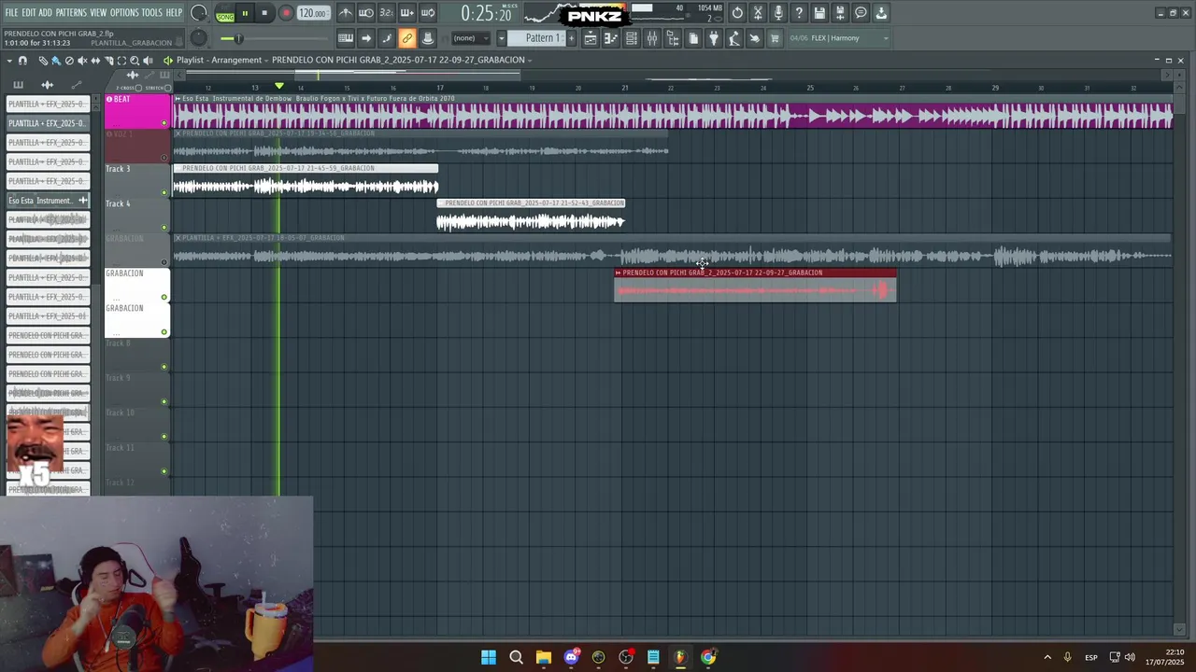The width and height of the screenshot is (1196, 672).
Task: Add new pattern with plus button
Action: pyautogui.click(x=572, y=38)
